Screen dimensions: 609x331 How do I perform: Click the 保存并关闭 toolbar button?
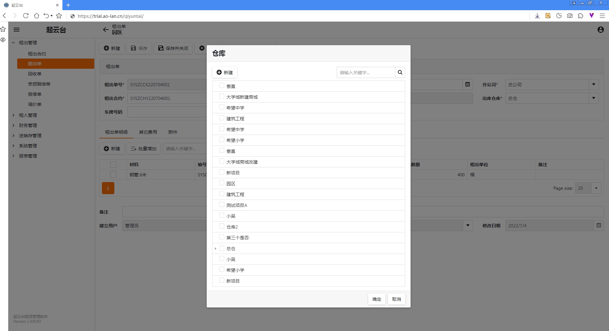pyautogui.click(x=173, y=48)
